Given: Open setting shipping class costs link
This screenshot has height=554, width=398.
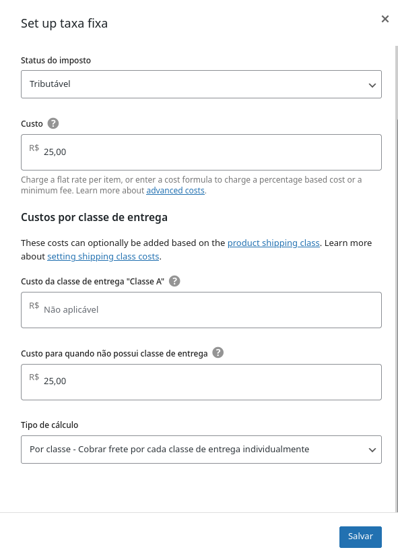Looking at the screenshot, I should click(x=103, y=257).
